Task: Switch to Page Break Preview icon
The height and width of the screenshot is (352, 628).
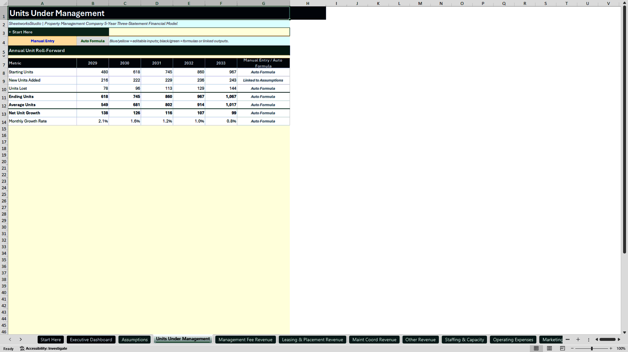Action: [563, 348]
